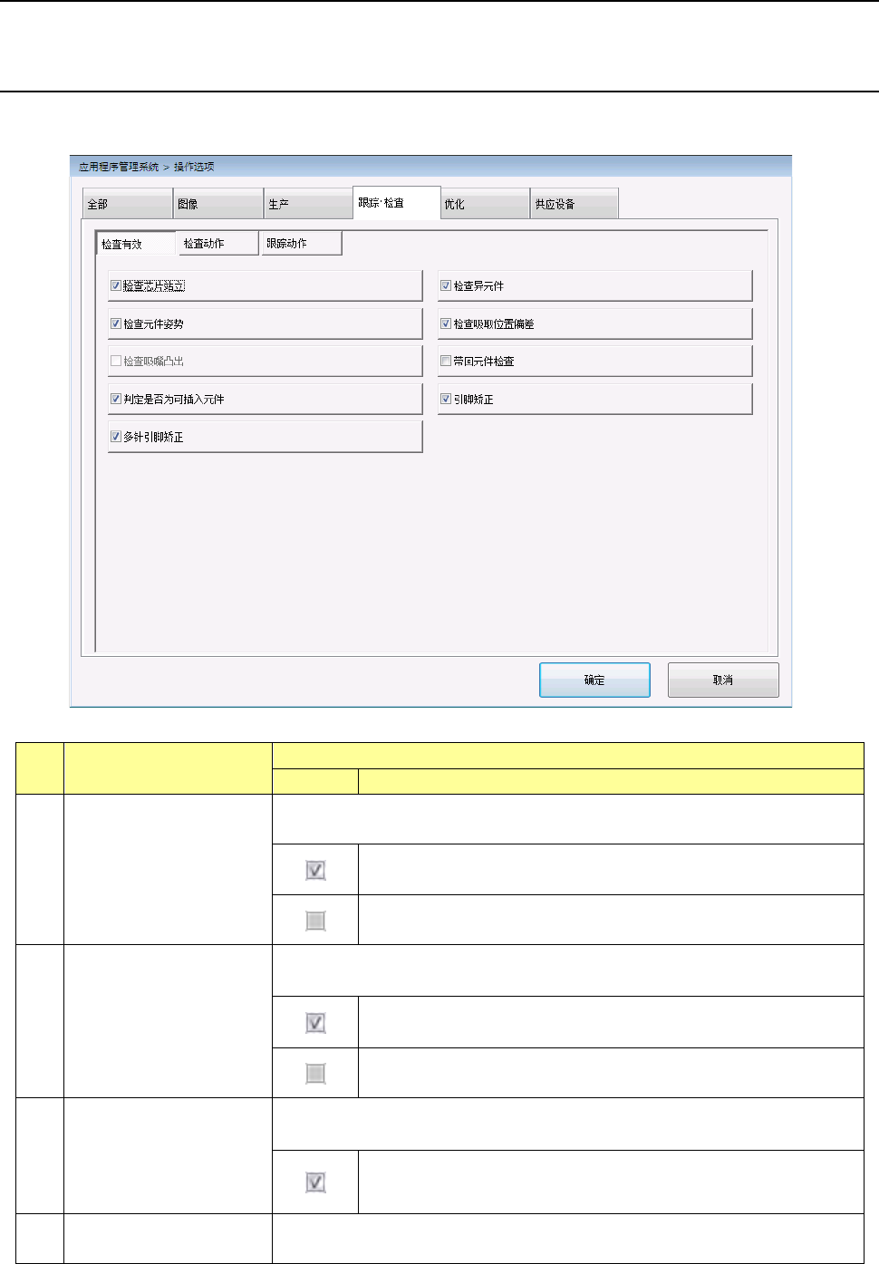
Task: Click the 取消 button
Action: point(723,680)
